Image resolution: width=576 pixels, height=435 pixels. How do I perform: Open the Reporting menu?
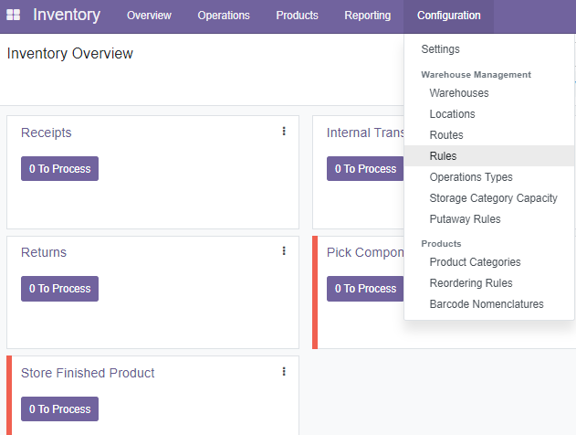367,16
